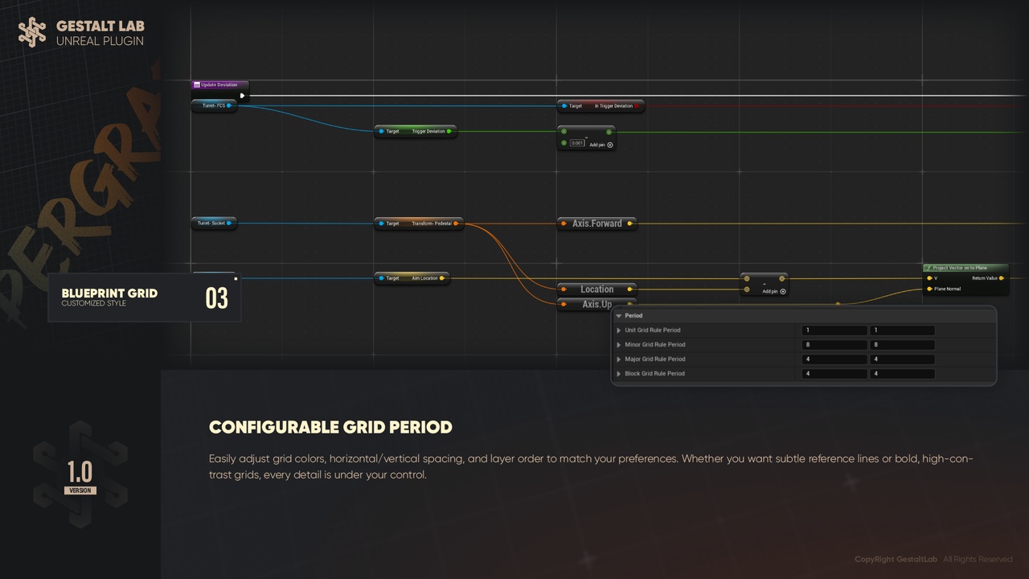The width and height of the screenshot is (1029, 579).
Task: Click the yellow V input pin
Action: pyautogui.click(x=930, y=278)
